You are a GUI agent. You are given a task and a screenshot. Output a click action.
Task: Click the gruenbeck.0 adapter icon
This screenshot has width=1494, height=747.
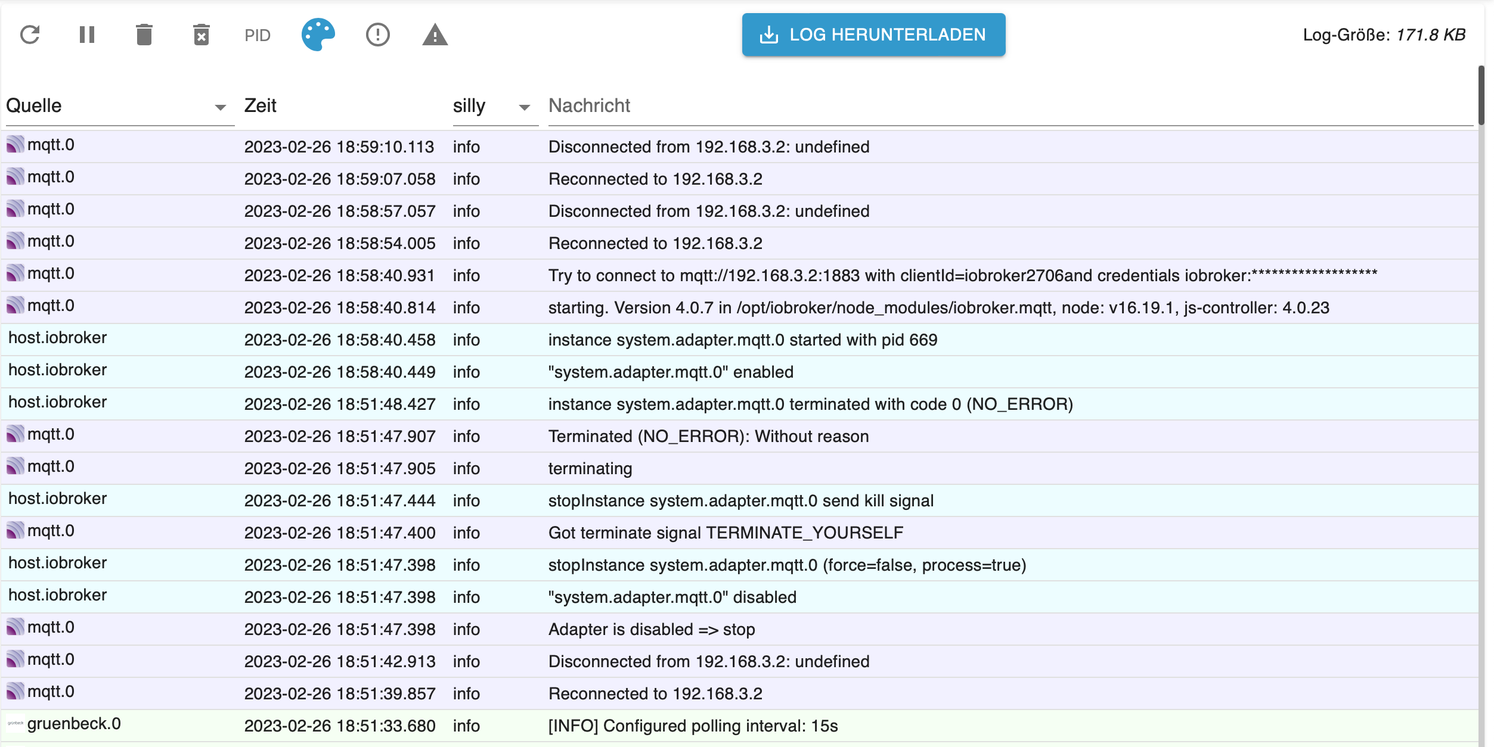click(x=16, y=724)
